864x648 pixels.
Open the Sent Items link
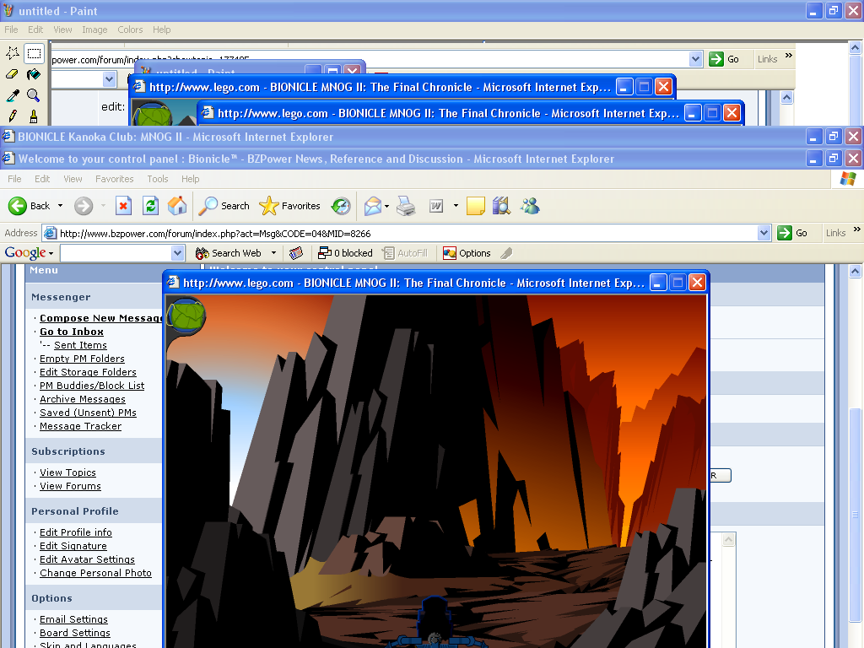tap(80, 345)
